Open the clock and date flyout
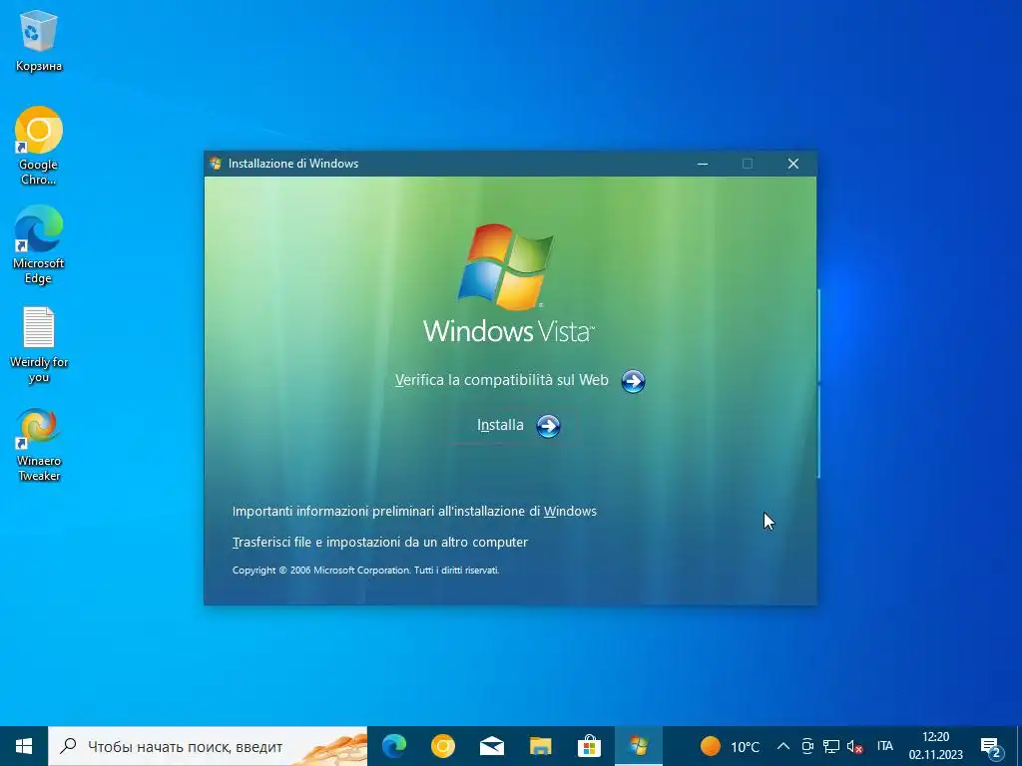 935,746
